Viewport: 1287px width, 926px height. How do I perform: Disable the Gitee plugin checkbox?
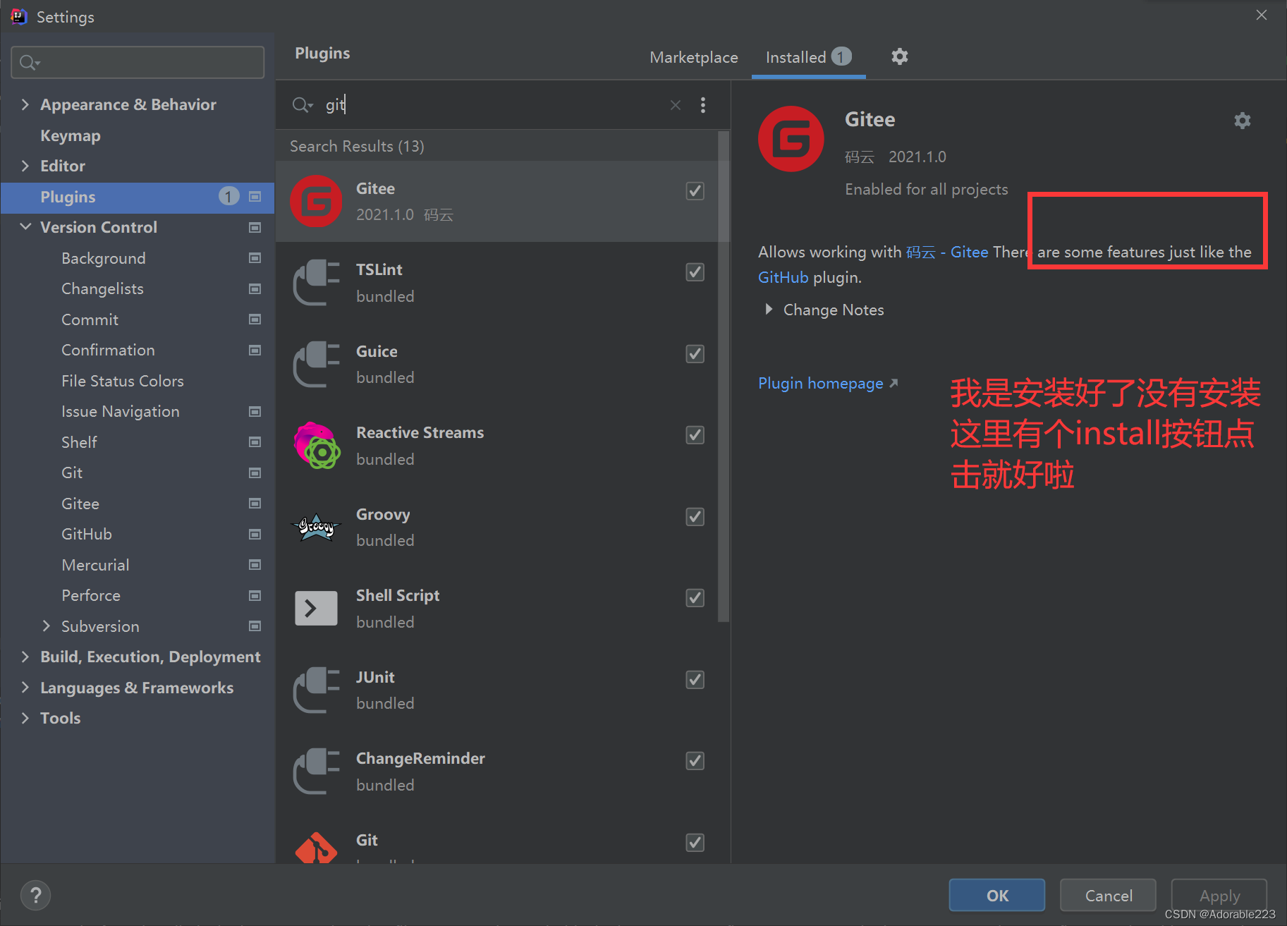coord(695,190)
